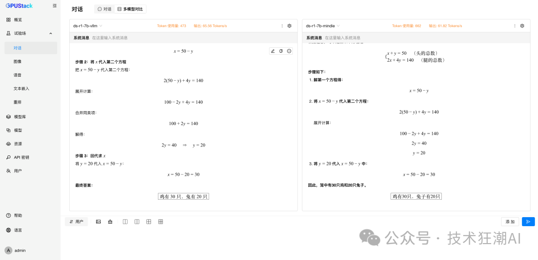This screenshot has height=260, width=538.
Task: Delete the vllm response message minus icon
Action: pos(289,51)
